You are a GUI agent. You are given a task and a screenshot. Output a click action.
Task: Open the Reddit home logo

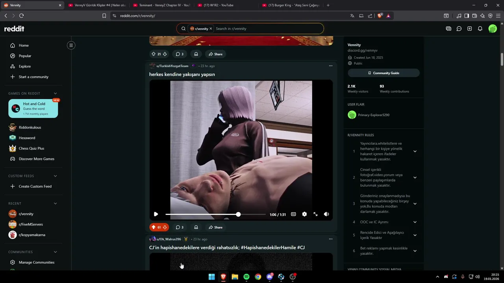pos(14,29)
